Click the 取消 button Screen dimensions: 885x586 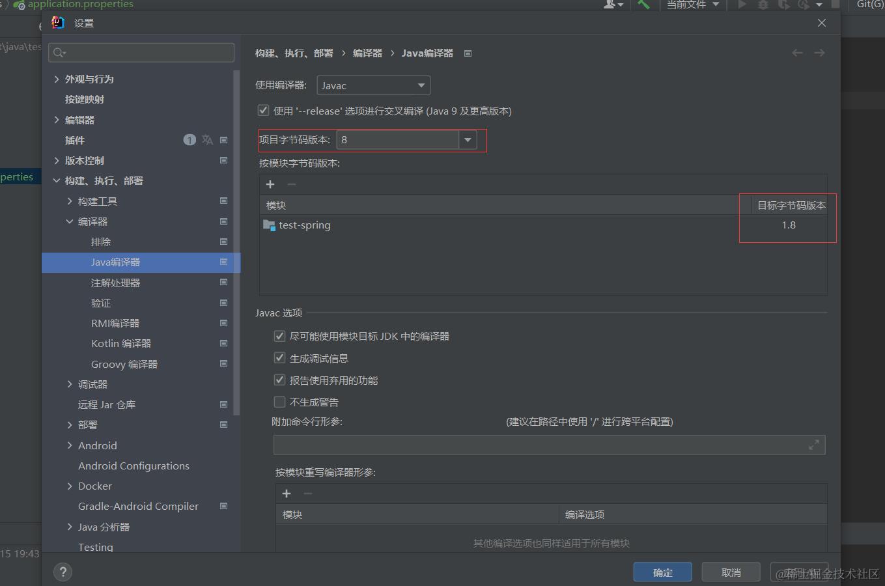731,572
